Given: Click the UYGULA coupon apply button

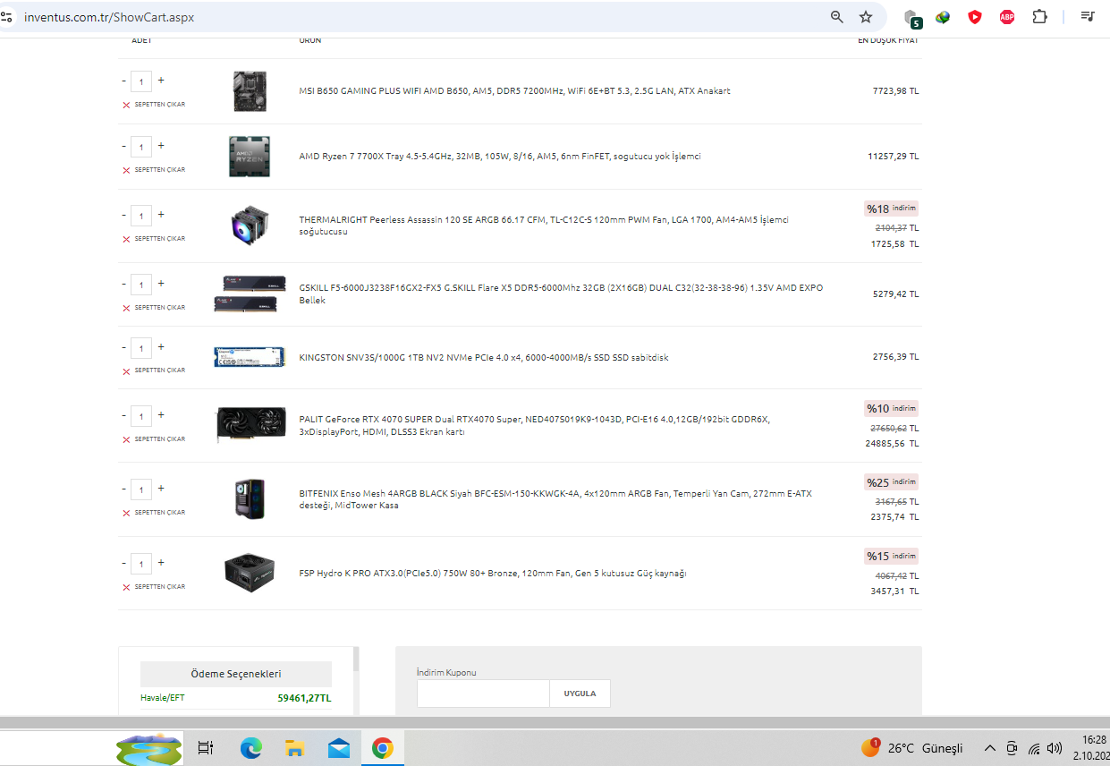Looking at the screenshot, I should point(580,694).
